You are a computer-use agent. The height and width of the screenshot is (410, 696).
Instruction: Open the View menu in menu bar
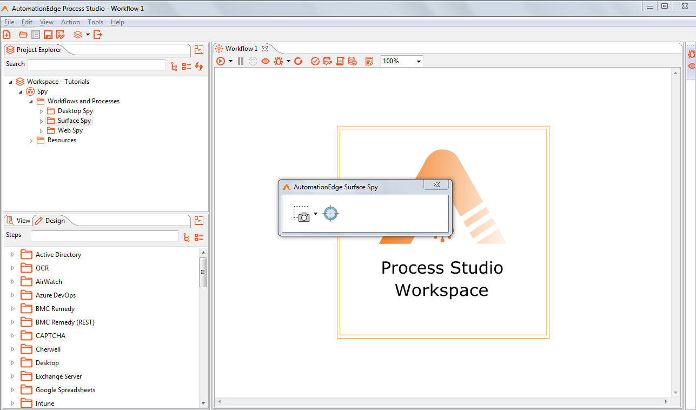[x=47, y=22]
